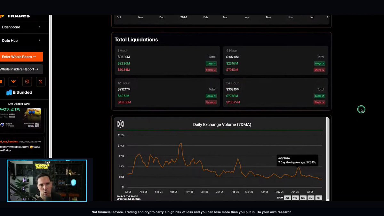Click the Enter Whale Room button
Screen dimensions: 384x216
pos(21,57)
